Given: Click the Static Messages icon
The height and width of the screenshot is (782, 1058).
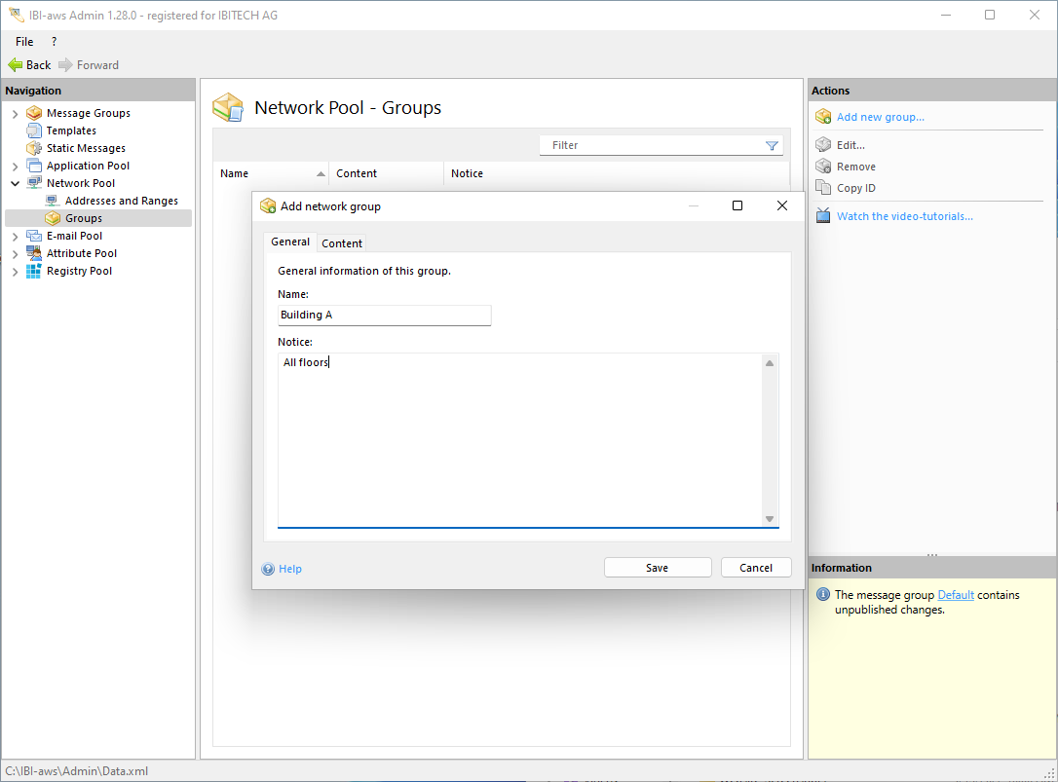Looking at the screenshot, I should coord(34,148).
